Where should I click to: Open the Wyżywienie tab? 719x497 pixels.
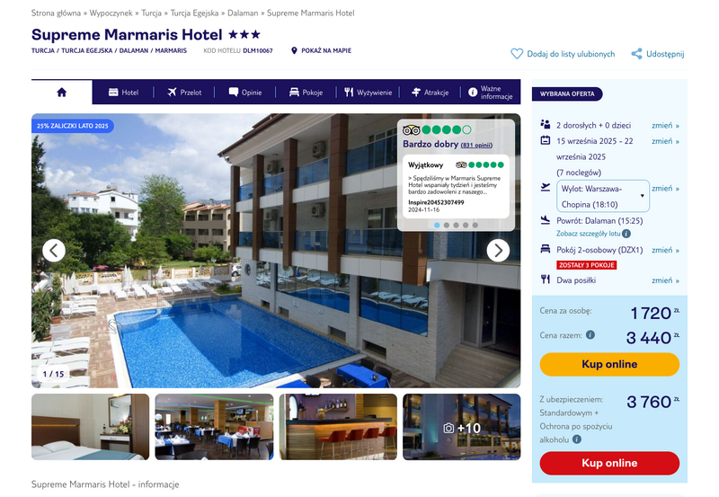(x=368, y=93)
